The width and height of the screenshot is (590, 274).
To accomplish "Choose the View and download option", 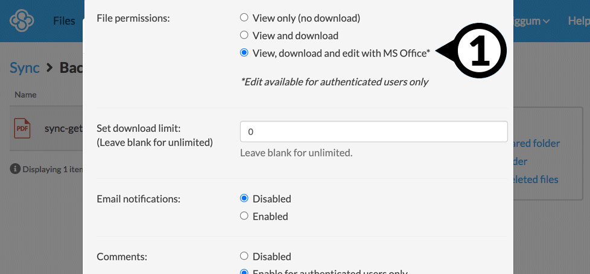I will pos(244,36).
